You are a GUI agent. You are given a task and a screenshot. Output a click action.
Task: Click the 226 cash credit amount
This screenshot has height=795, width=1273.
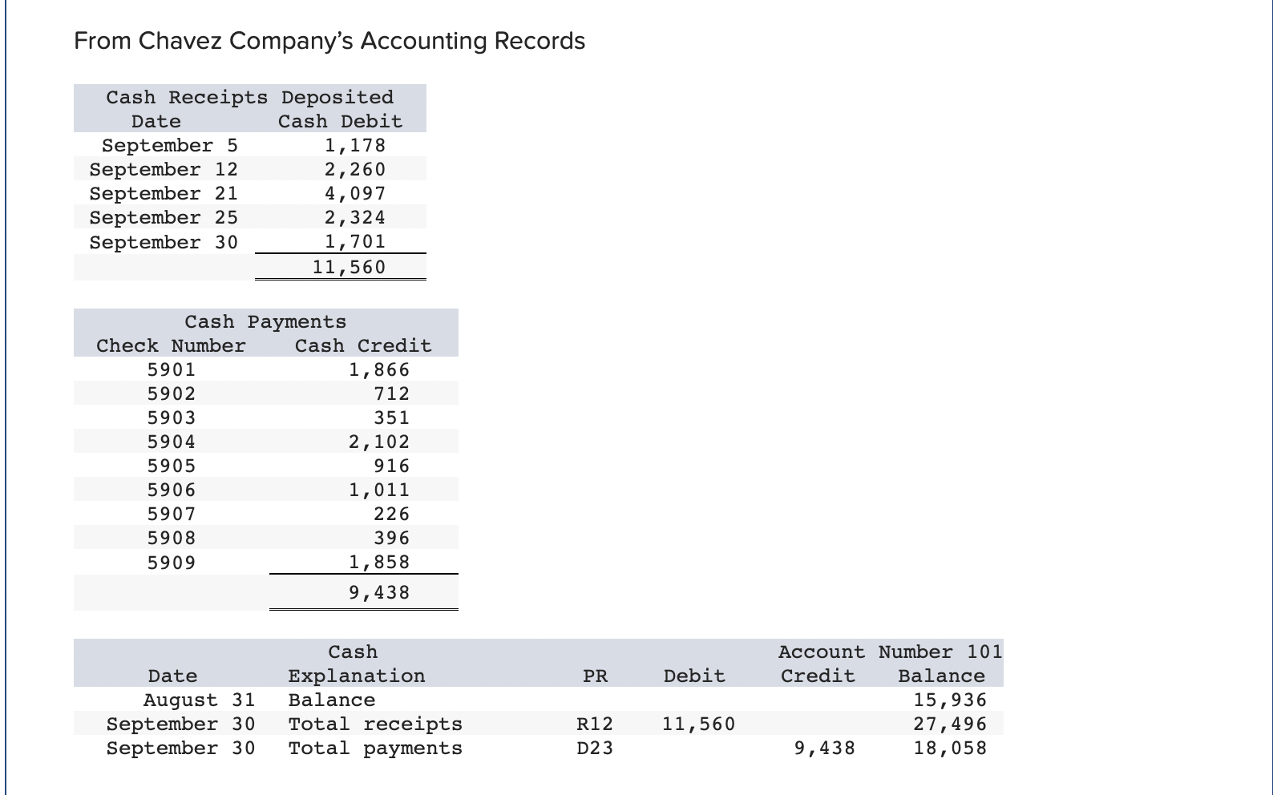[391, 514]
